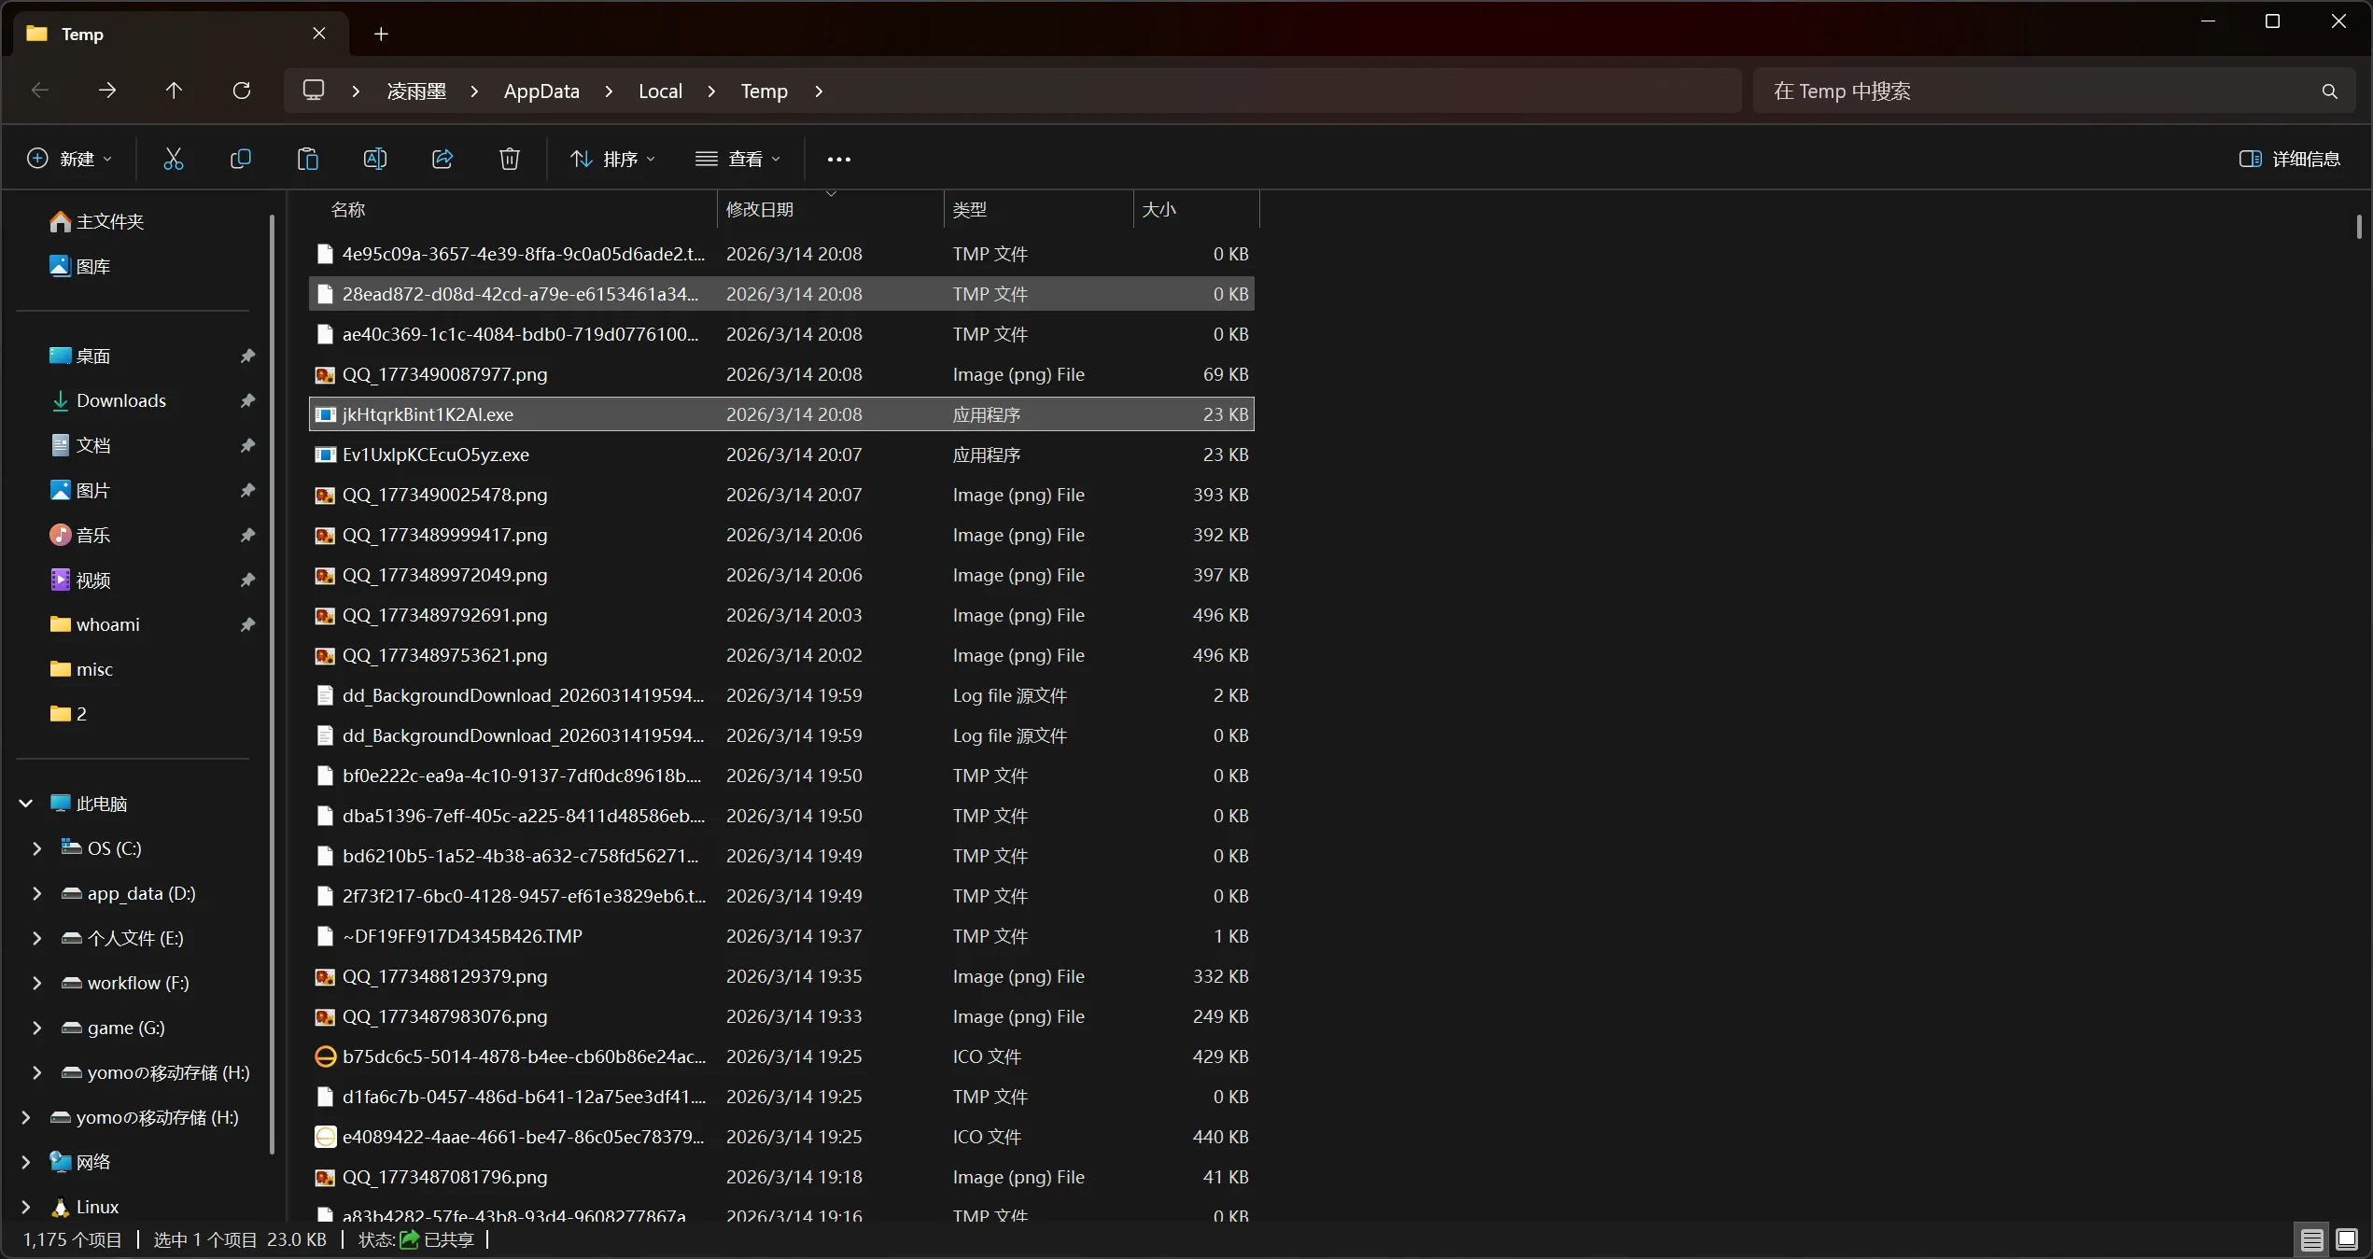Click the Rename icon
Image resolution: width=2373 pixels, height=1259 pixels.
(375, 159)
